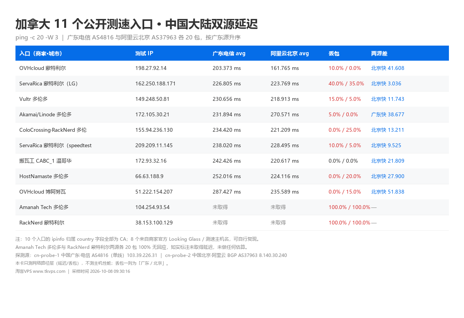
Task: Click 北京快 21.809 difference value
Action: pyautogui.click(x=387, y=161)
